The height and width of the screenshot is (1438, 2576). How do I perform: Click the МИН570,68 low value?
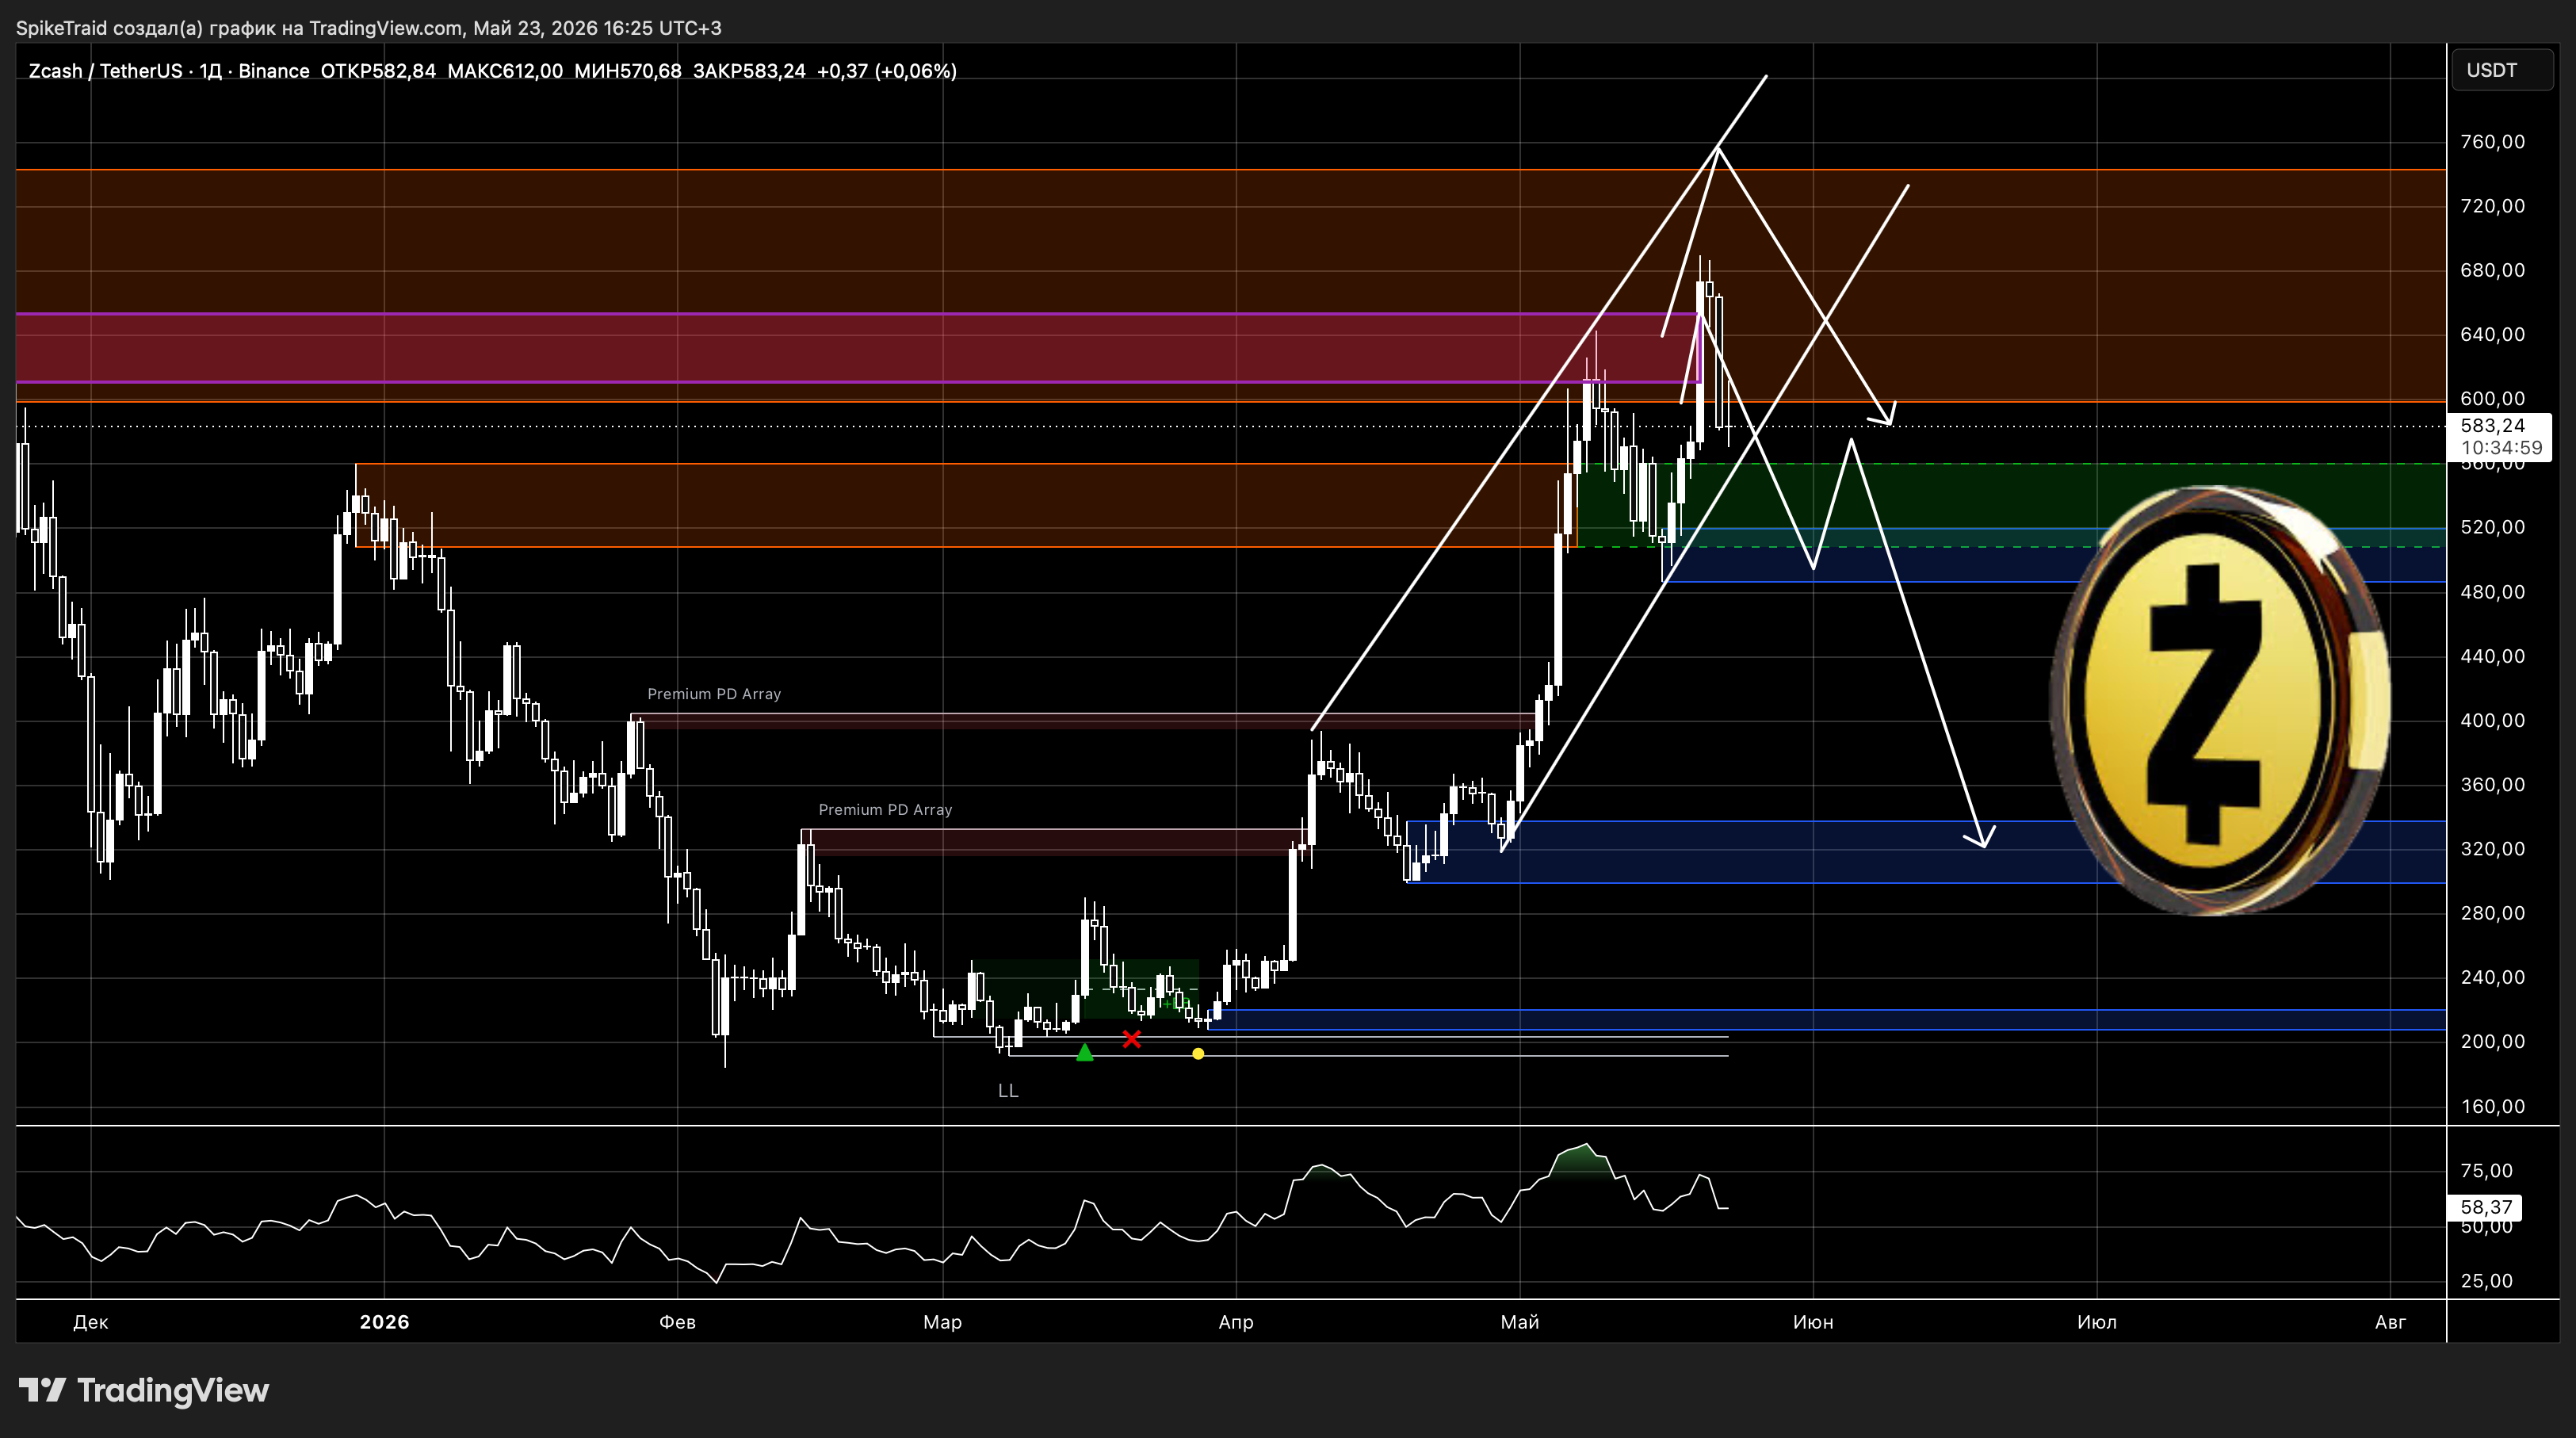pos(628,71)
